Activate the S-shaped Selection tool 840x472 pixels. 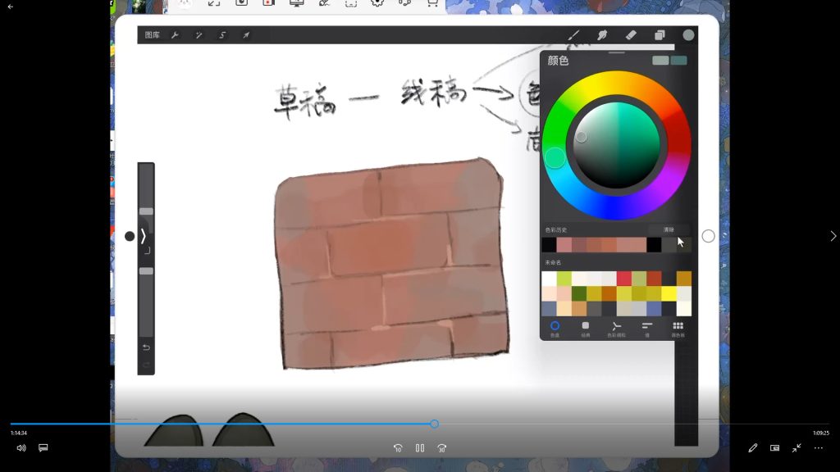(222, 35)
